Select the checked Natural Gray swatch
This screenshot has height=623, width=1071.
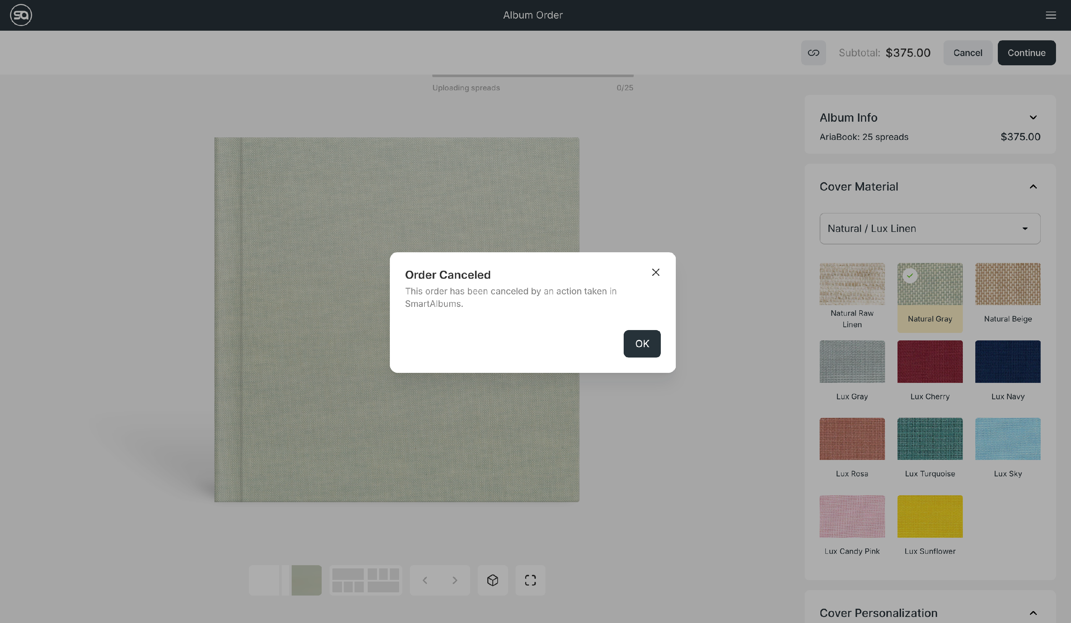(930, 284)
